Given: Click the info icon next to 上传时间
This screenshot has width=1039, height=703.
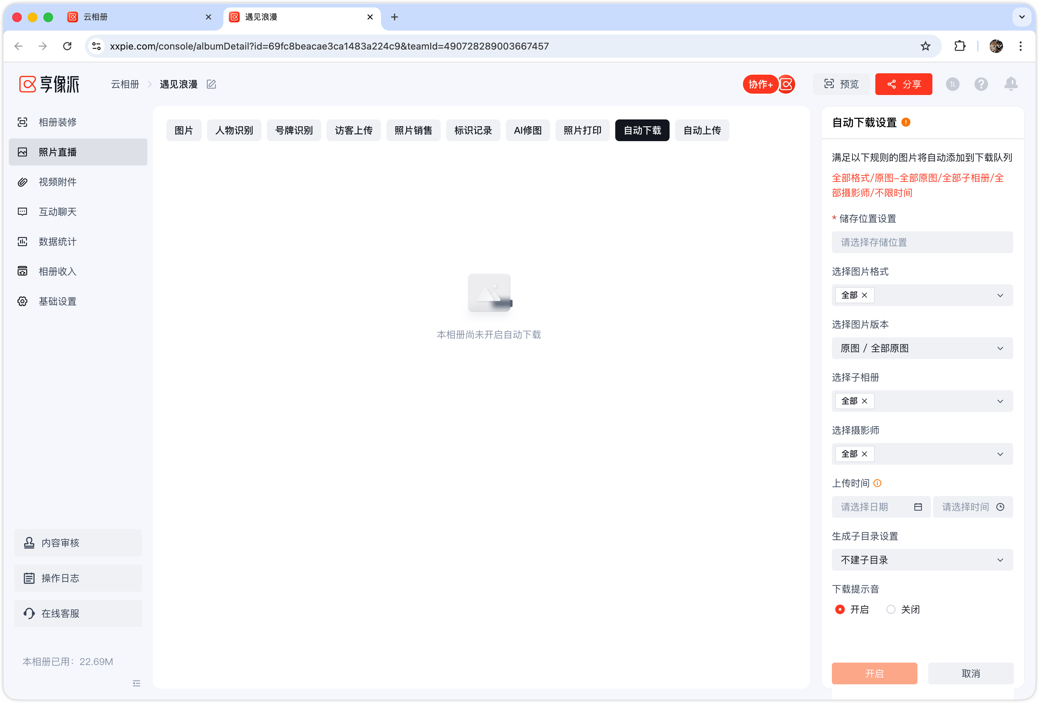Looking at the screenshot, I should click(878, 483).
